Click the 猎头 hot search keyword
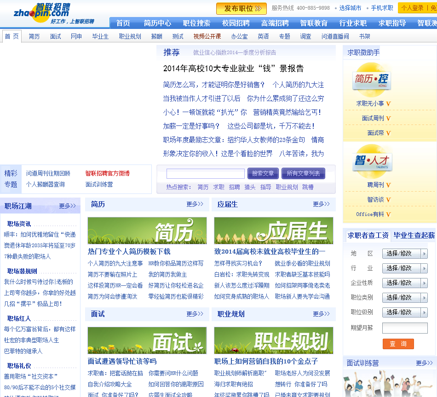Viewport: 437px width, 397px height. (x=250, y=187)
